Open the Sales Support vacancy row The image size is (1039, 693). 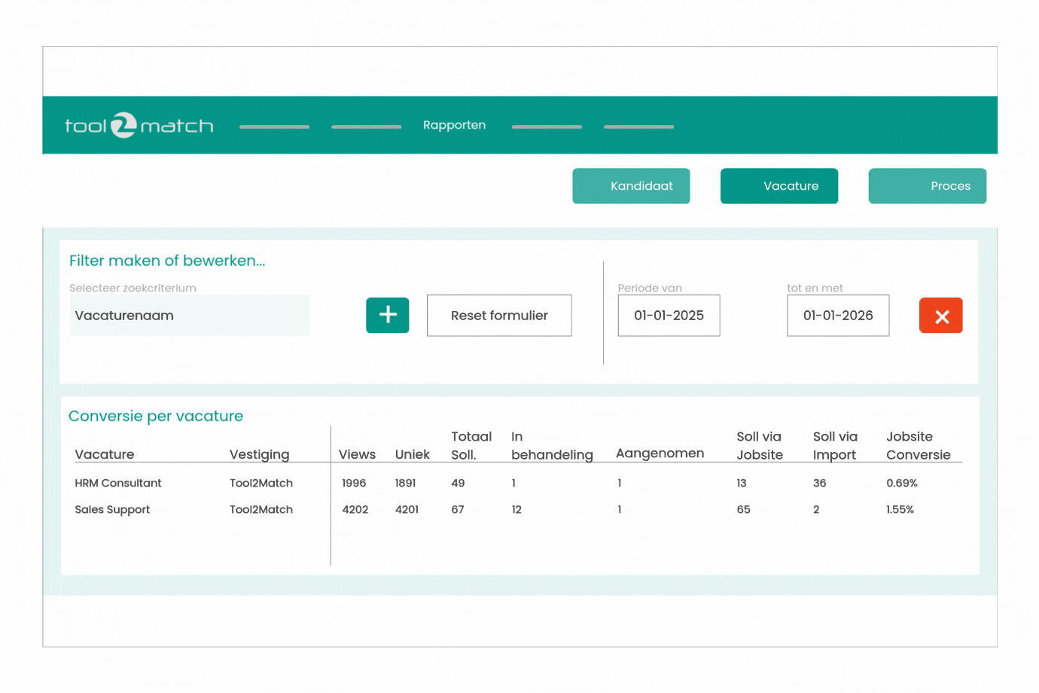tap(112, 509)
